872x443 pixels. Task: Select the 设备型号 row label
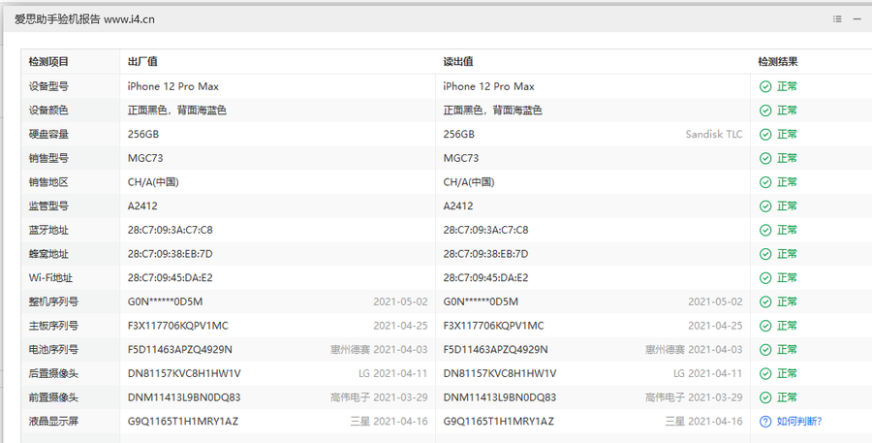click(x=49, y=86)
